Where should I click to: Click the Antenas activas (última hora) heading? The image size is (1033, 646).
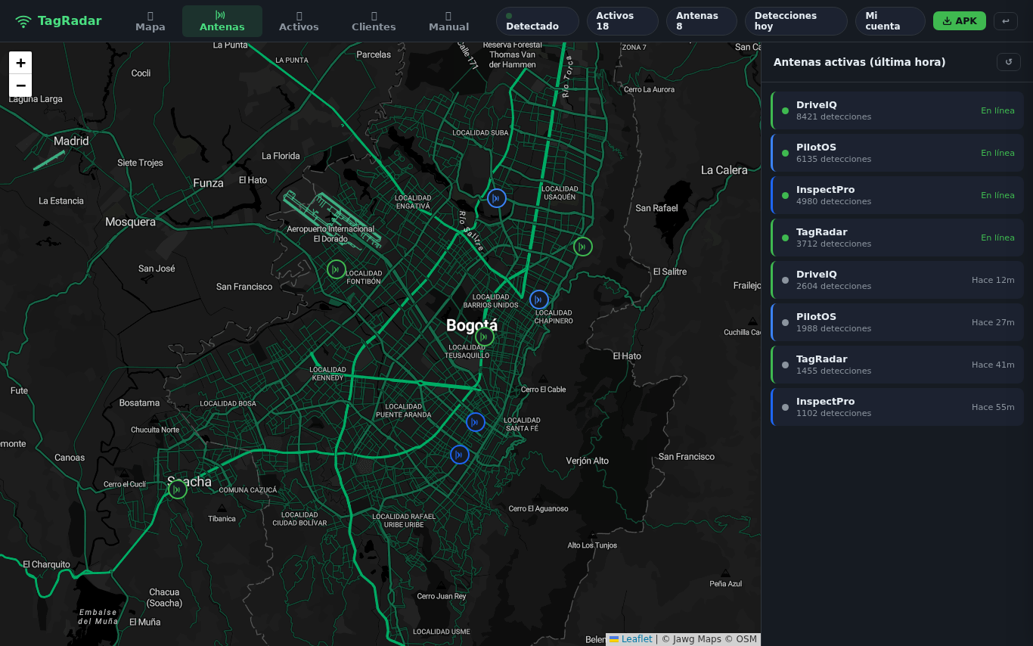click(859, 62)
